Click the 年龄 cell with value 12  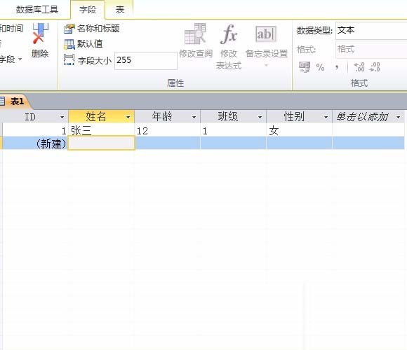tap(168, 130)
